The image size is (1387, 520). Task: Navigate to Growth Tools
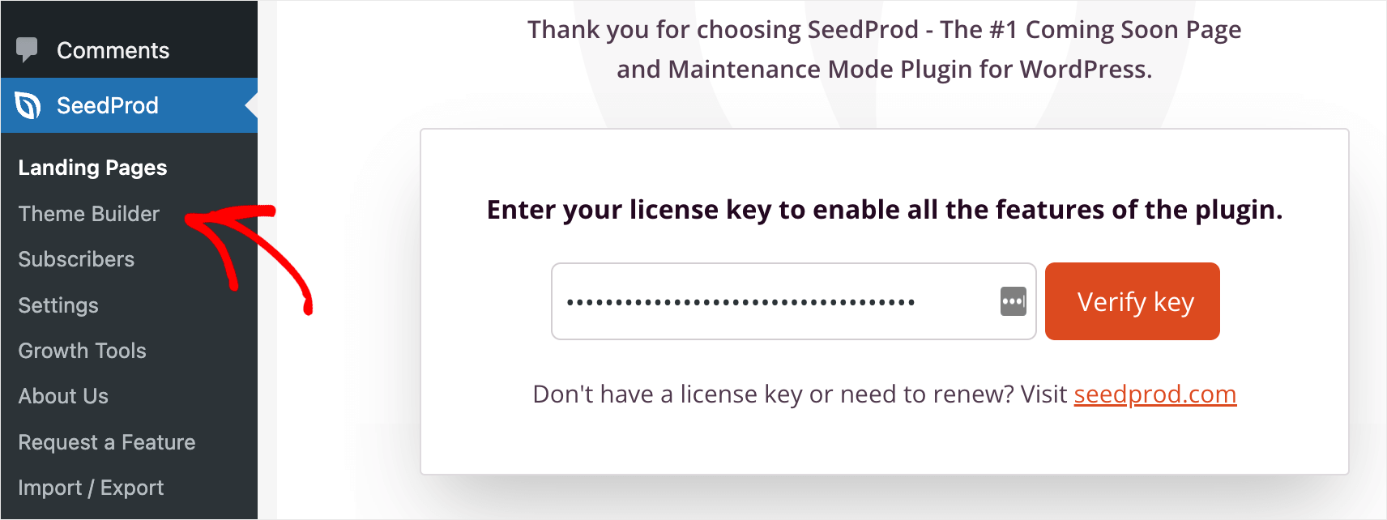tap(82, 351)
